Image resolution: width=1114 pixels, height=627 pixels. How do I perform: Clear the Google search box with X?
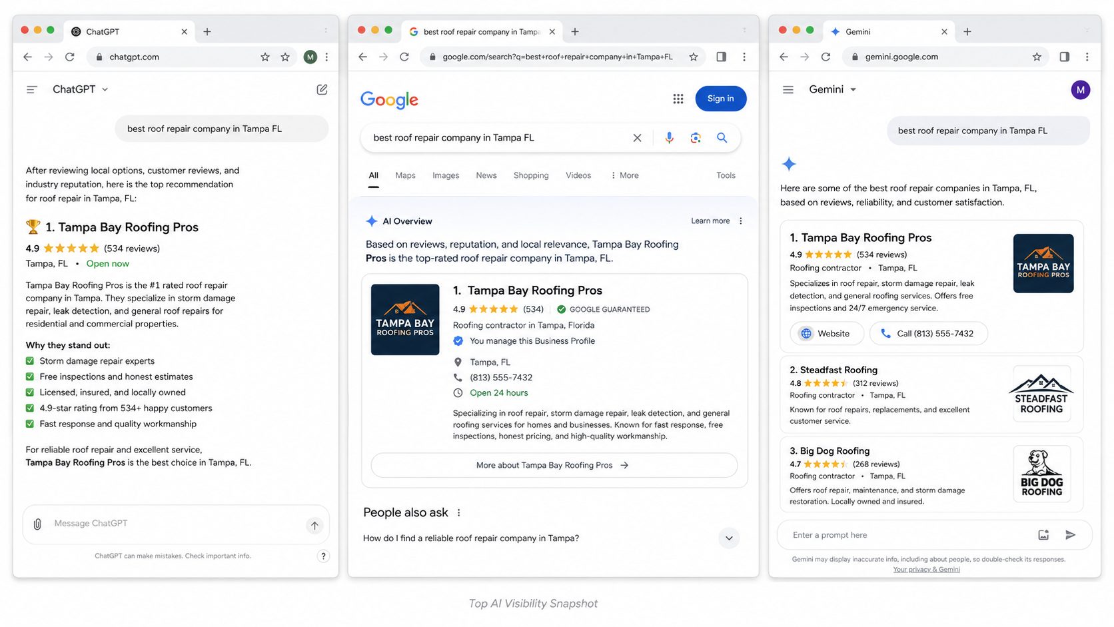(637, 138)
